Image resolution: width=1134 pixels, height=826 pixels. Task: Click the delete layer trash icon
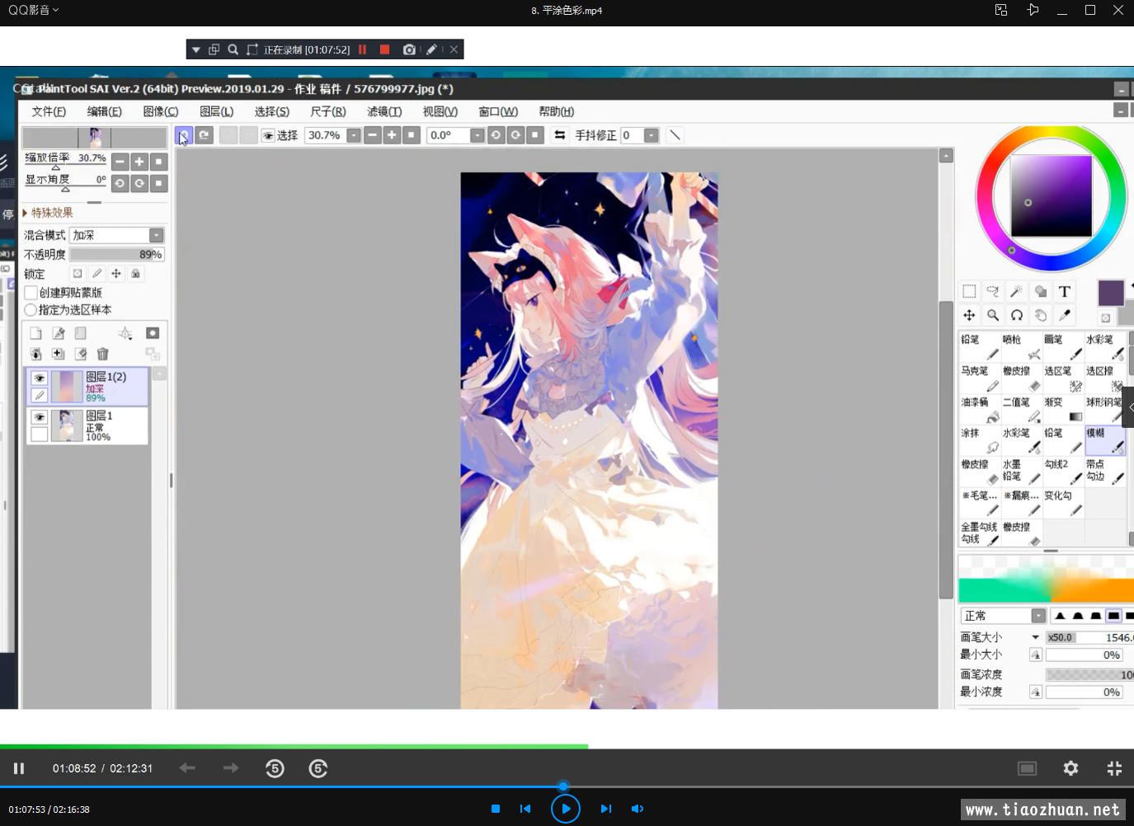tap(102, 354)
